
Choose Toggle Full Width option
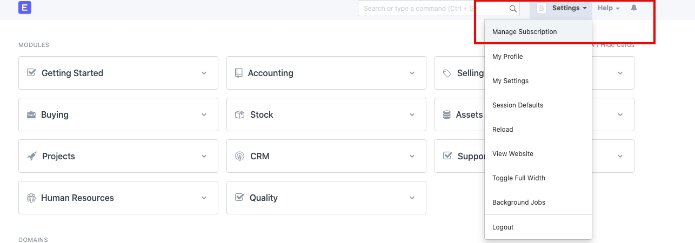click(x=518, y=178)
